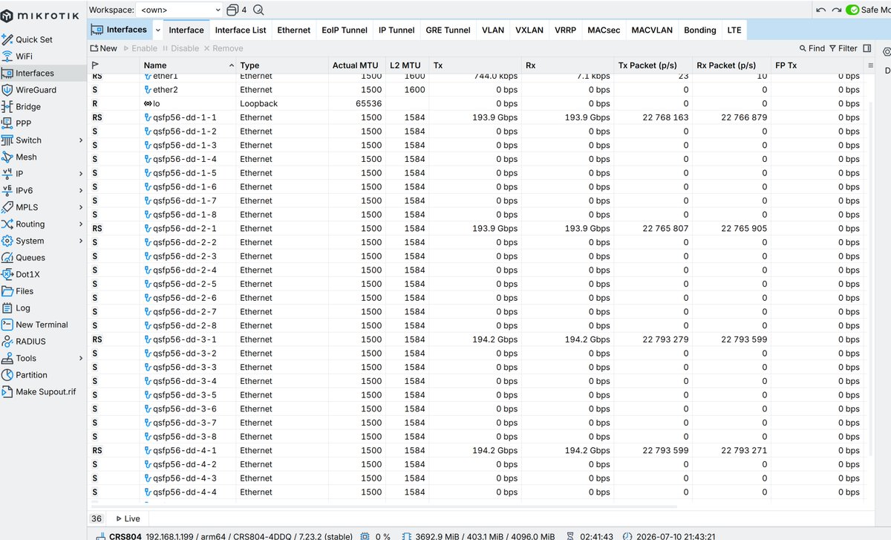
Task: Open the Workspace dropdown
Action: (180, 10)
